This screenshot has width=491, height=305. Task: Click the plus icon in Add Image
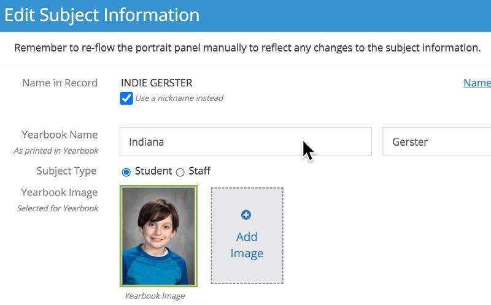[246, 215]
